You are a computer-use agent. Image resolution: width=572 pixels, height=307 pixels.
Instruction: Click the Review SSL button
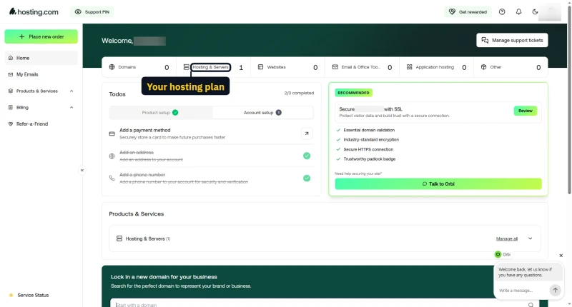click(526, 111)
